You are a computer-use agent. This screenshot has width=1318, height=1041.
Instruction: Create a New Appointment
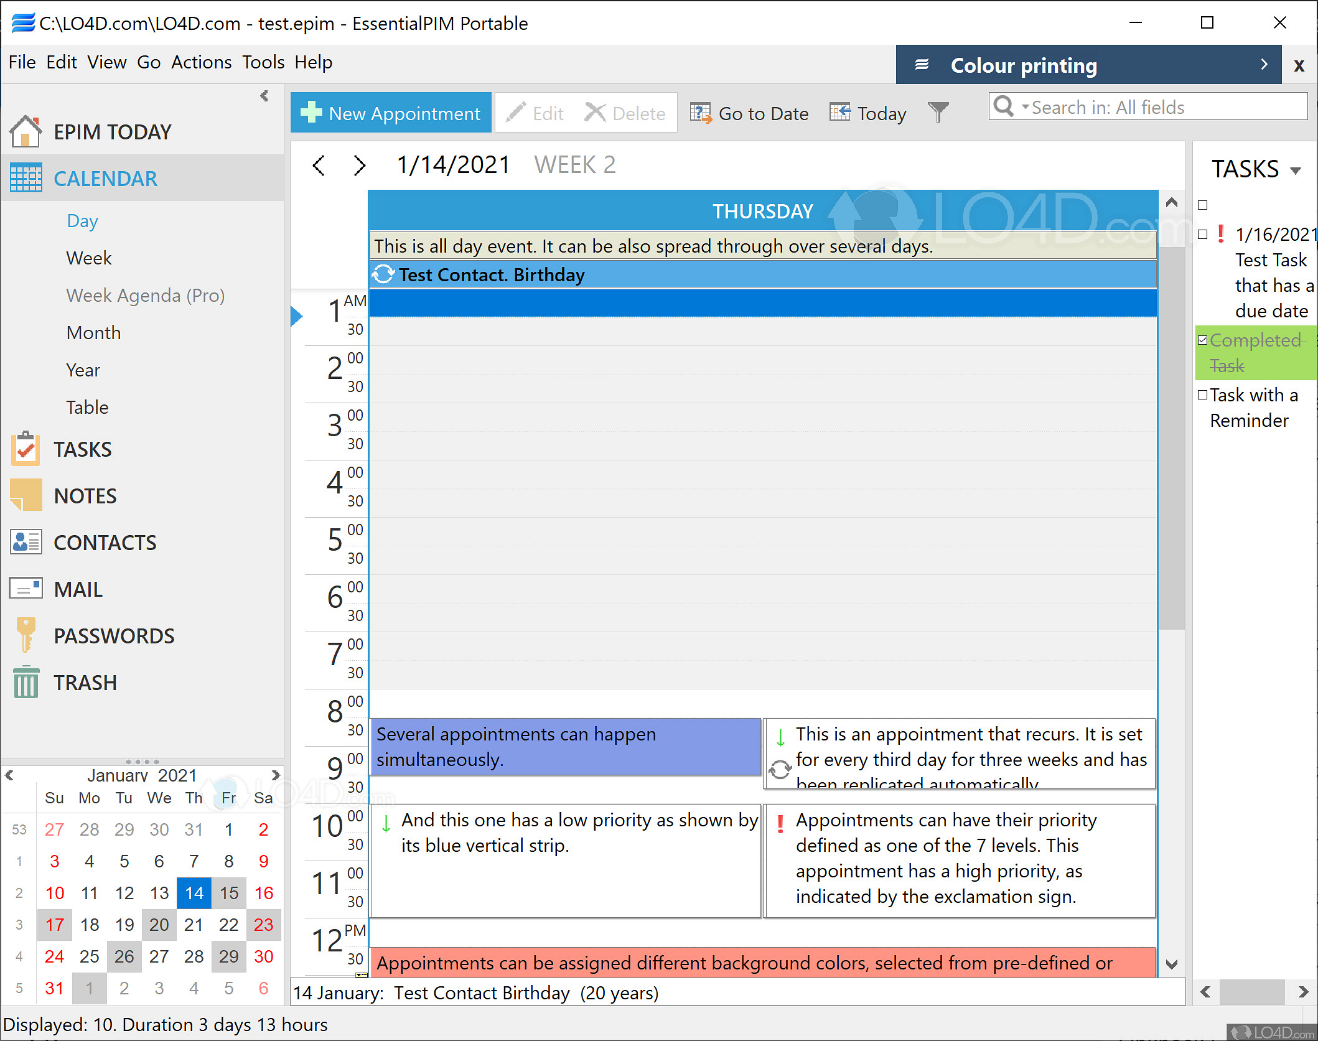click(x=391, y=113)
